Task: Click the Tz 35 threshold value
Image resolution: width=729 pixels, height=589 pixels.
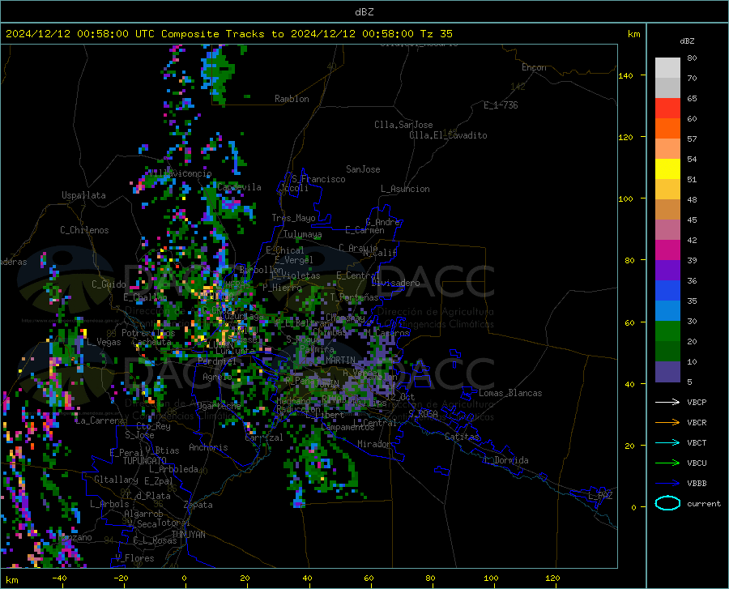Action: point(436,33)
